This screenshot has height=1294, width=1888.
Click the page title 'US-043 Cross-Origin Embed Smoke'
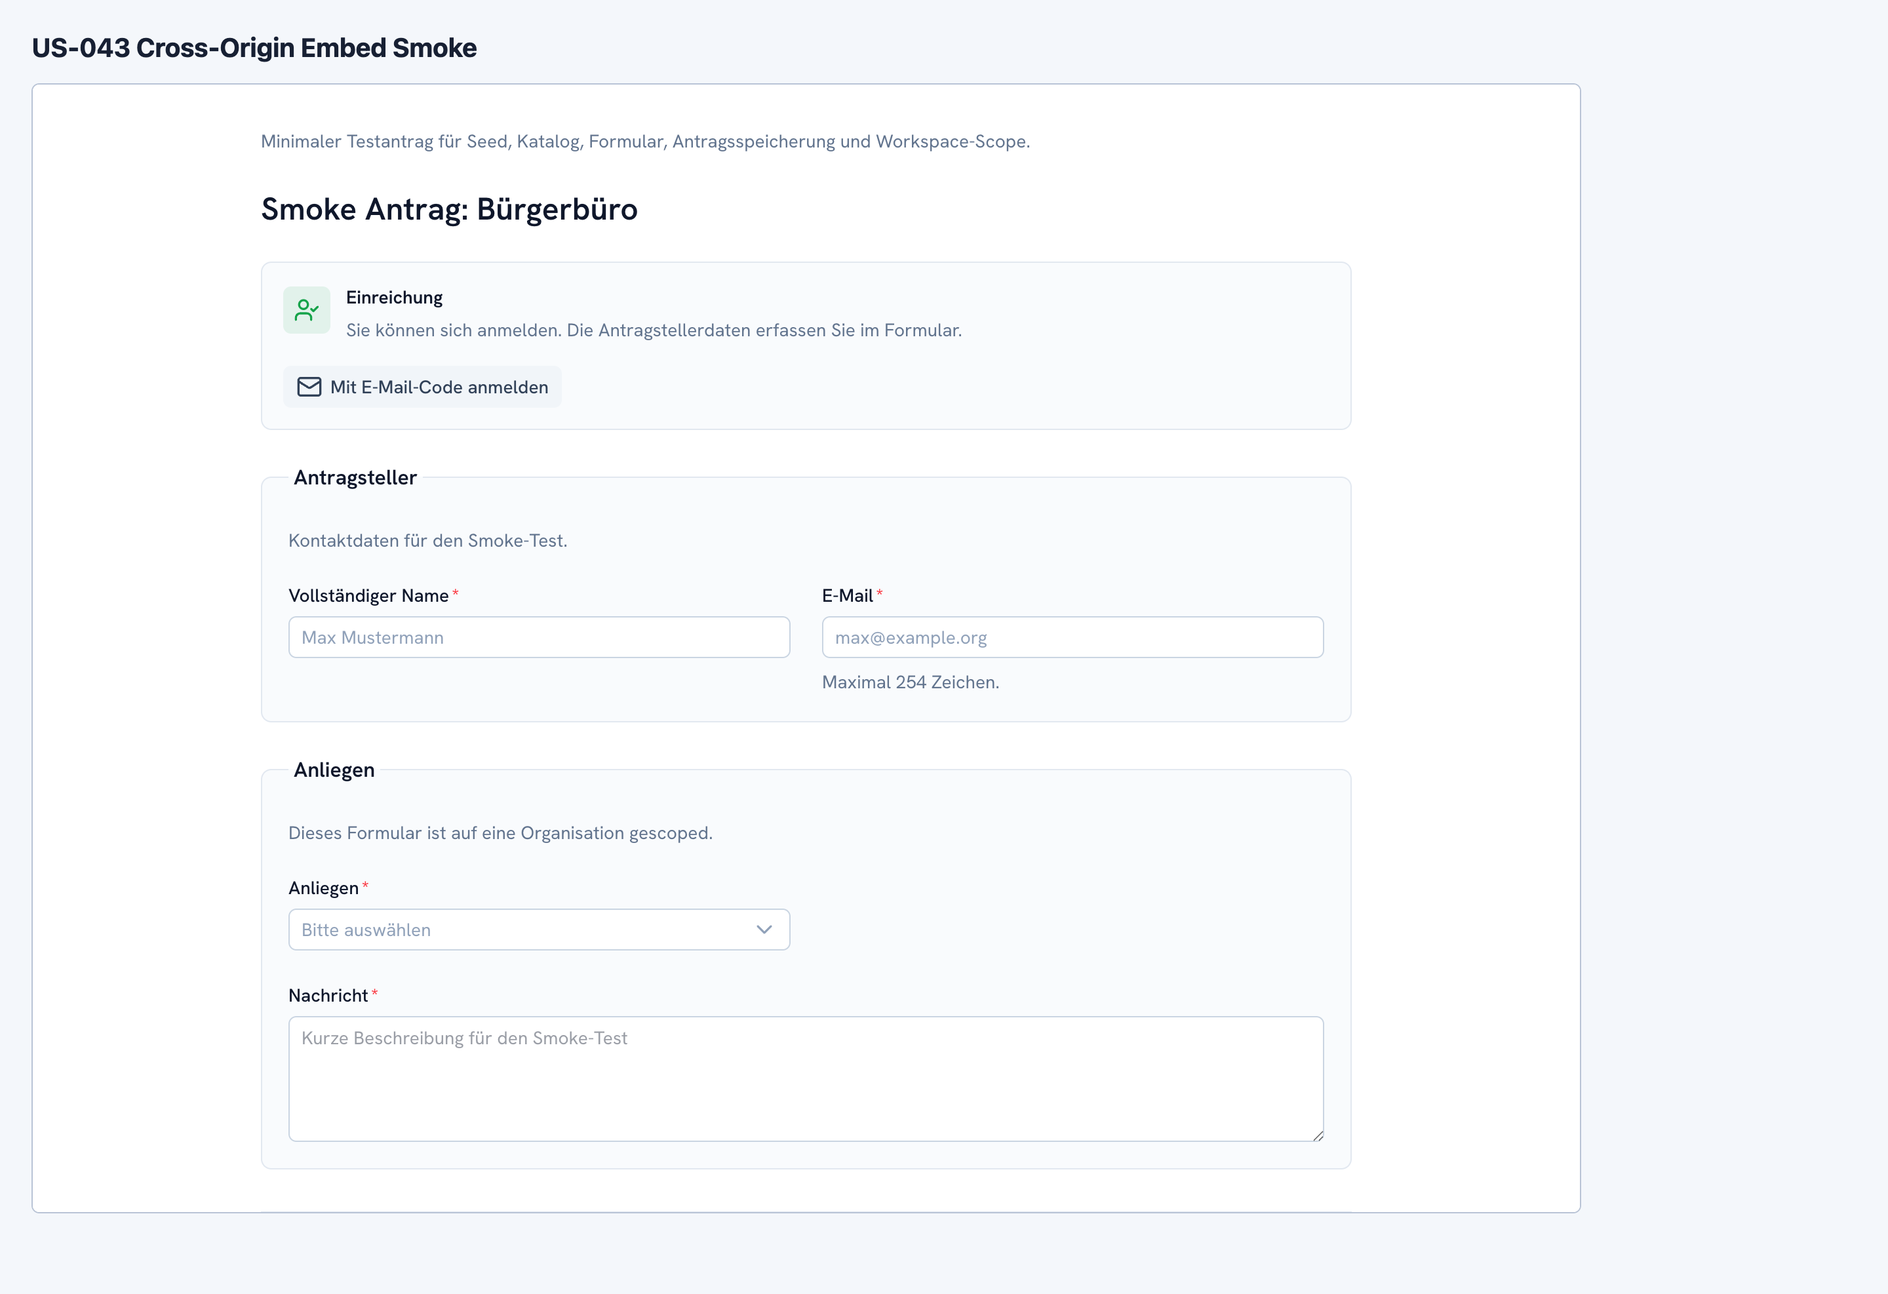pos(254,48)
